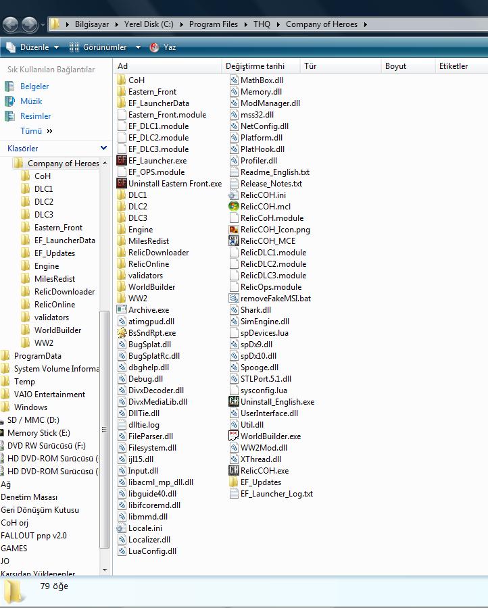
Task: Select the Release_Notes.txt file name
Action: point(271,183)
